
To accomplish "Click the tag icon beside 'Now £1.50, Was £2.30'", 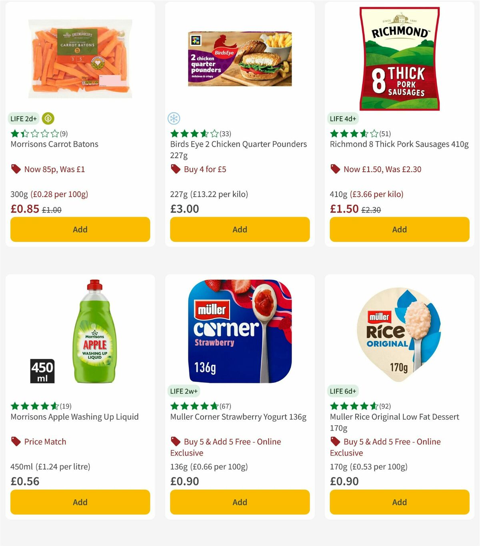I will click(x=336, y=169).
